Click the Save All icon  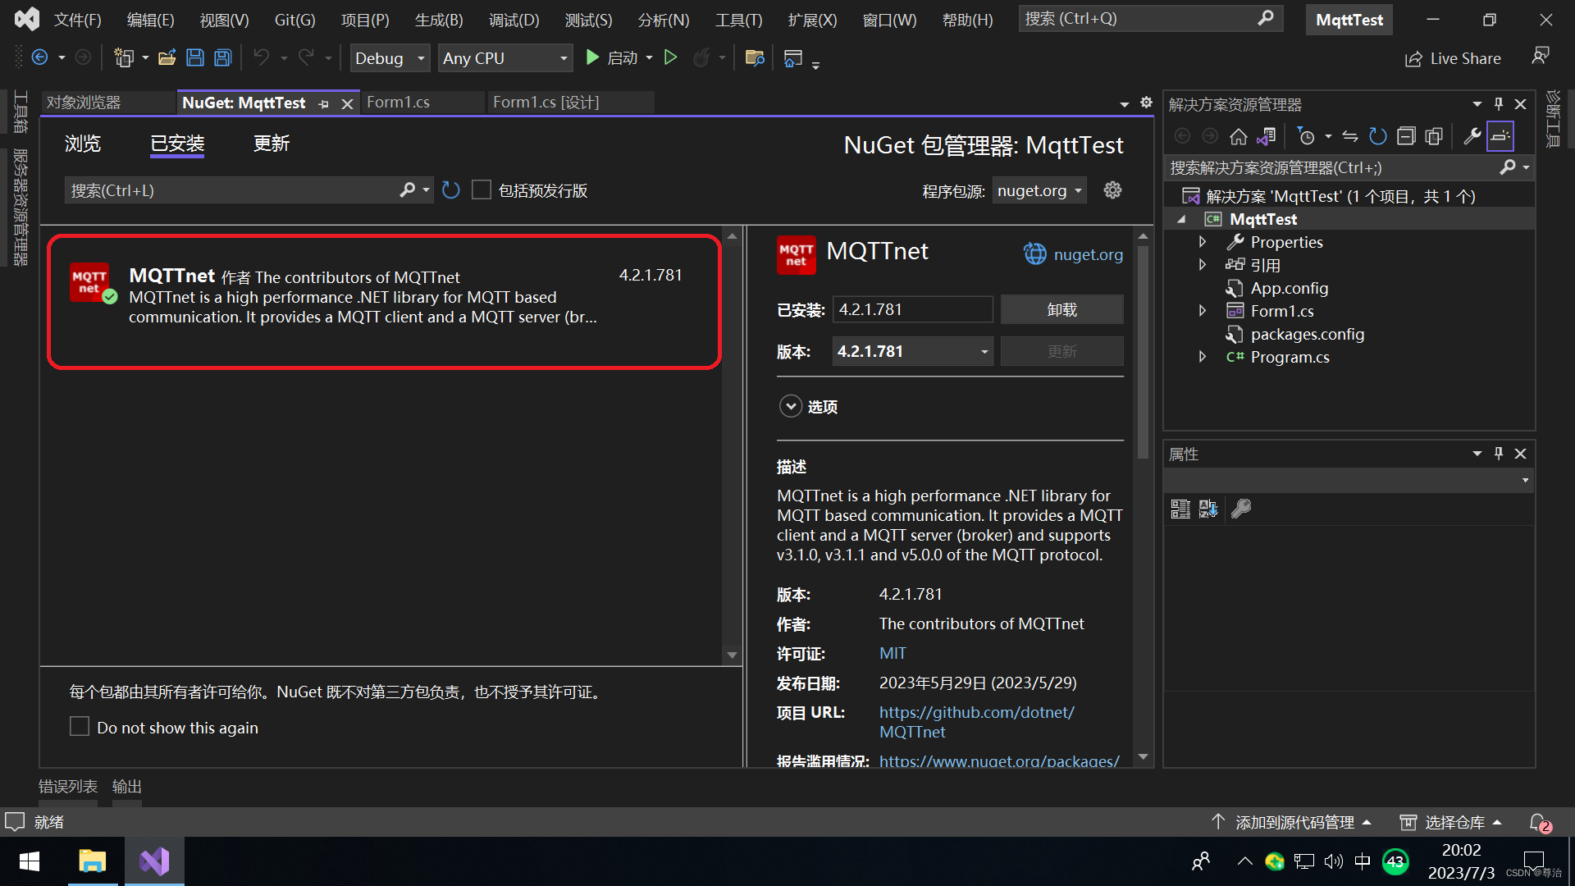coord(221,57)
